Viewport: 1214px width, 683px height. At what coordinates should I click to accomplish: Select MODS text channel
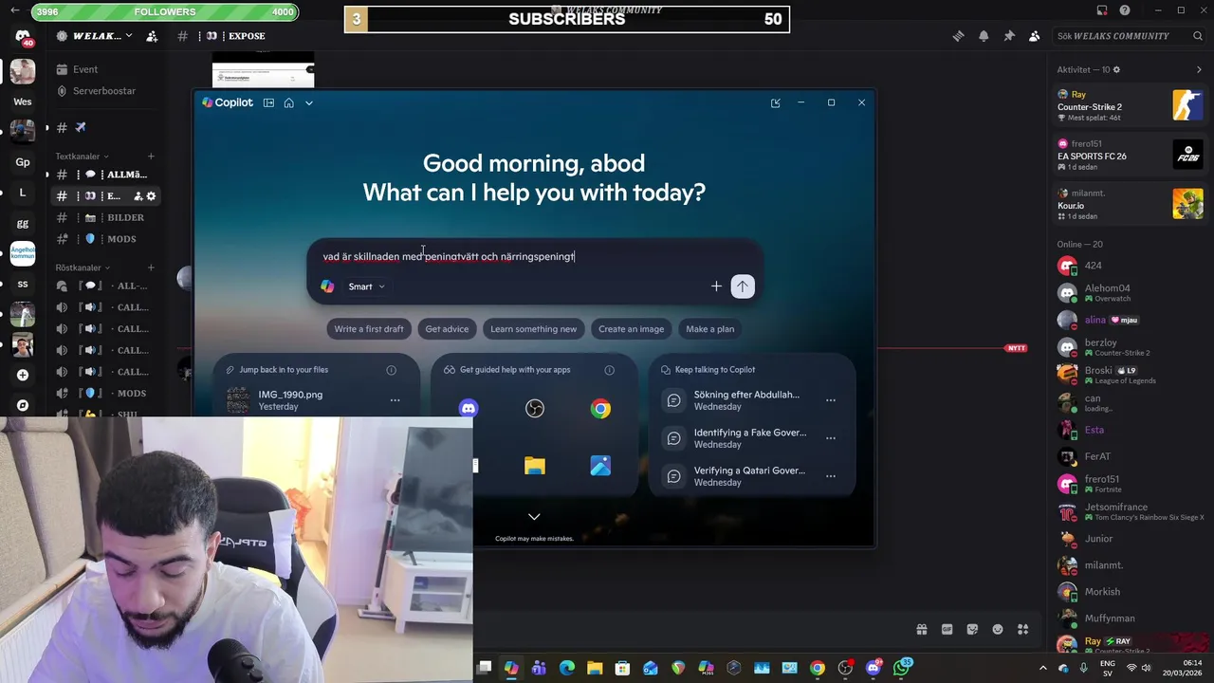tap(104, 239)
